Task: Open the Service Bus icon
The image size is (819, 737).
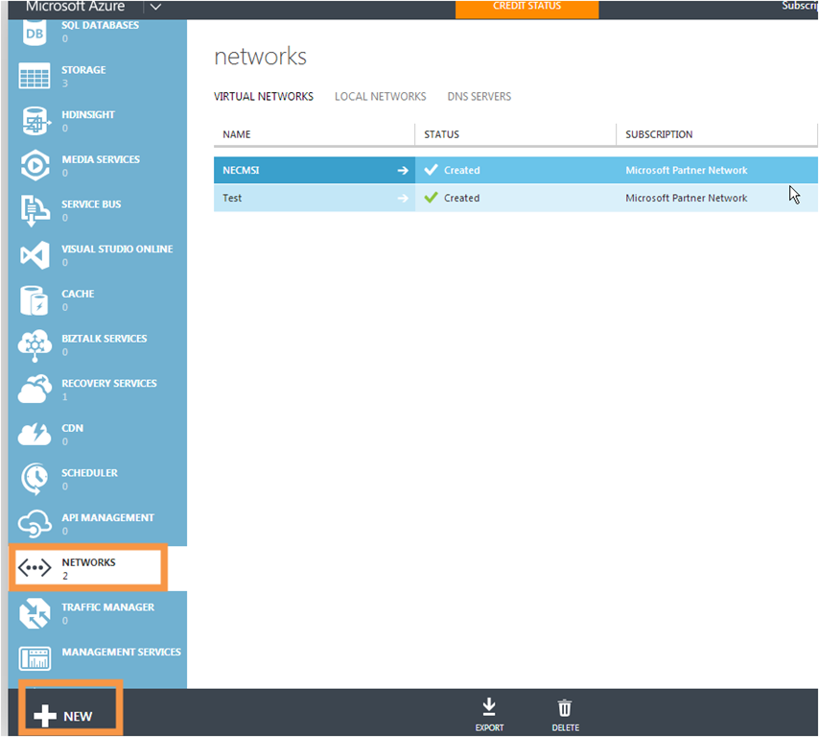Action: click(35, 211)
